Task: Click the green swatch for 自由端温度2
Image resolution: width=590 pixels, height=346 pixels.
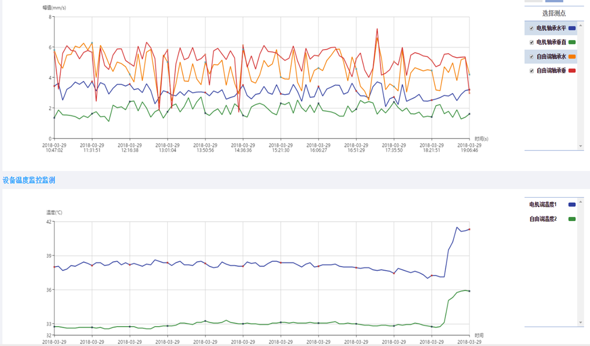Action: point(572,219)
